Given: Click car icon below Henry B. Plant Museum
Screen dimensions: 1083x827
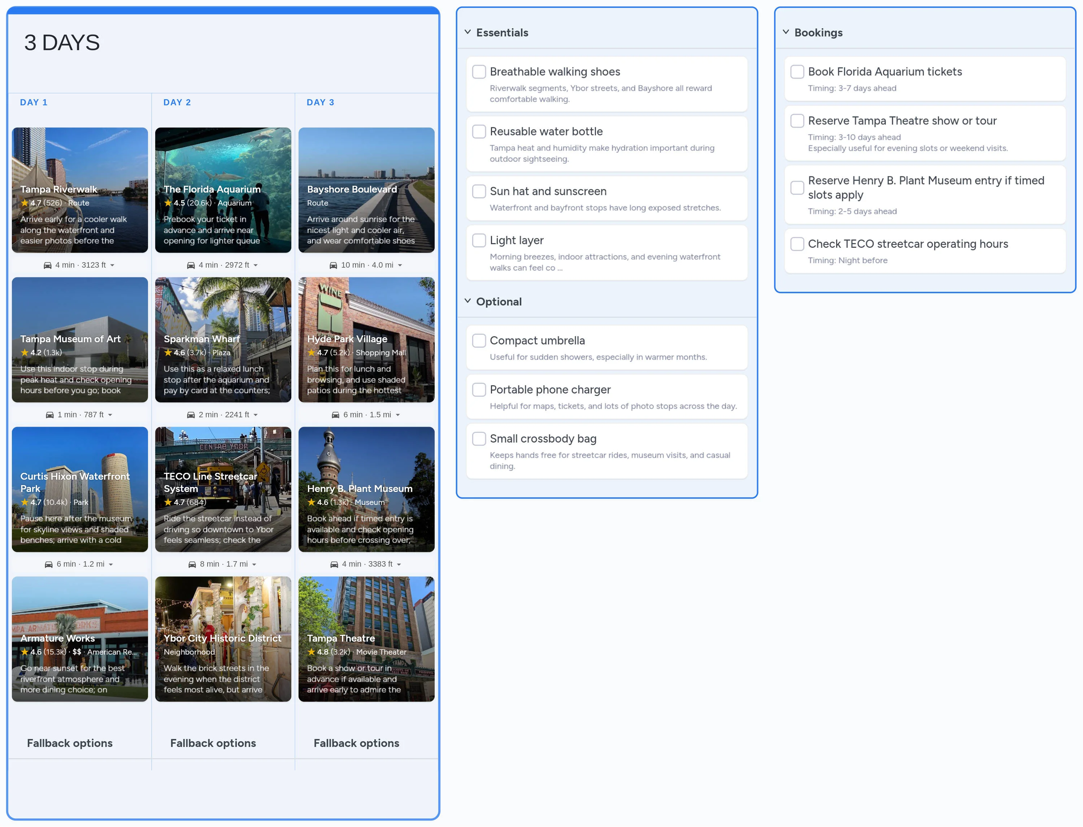Looking at the screenshot, I should [334, 565].
